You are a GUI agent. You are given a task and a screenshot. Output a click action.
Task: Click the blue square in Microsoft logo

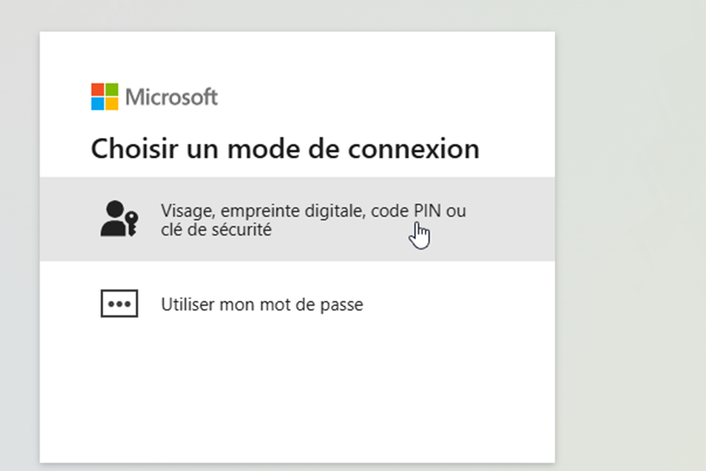[x=97, y=103]
